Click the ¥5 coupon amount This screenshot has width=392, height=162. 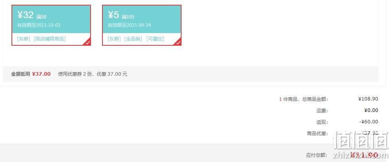113,15
